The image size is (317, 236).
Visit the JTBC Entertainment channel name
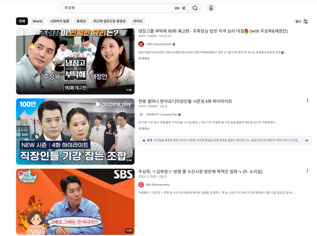158,44
